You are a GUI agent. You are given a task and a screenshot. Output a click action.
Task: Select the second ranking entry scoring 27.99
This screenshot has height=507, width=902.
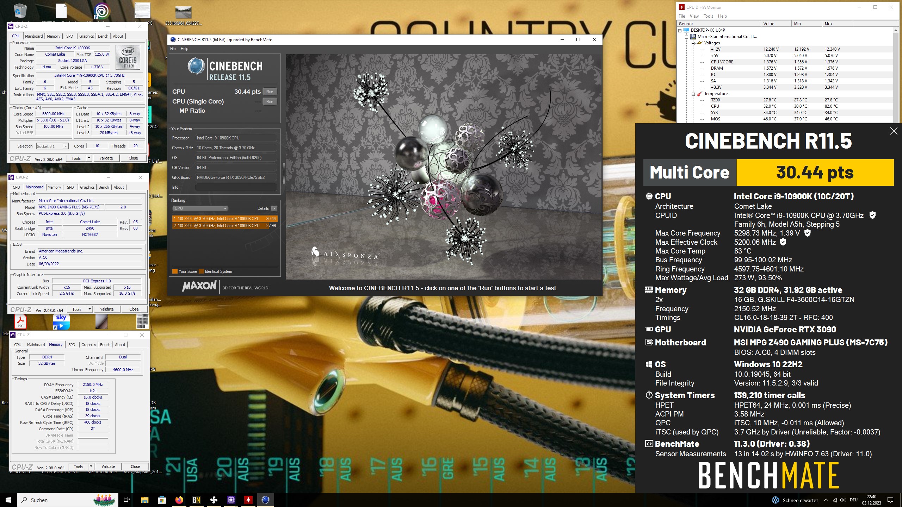coord(225,226)
